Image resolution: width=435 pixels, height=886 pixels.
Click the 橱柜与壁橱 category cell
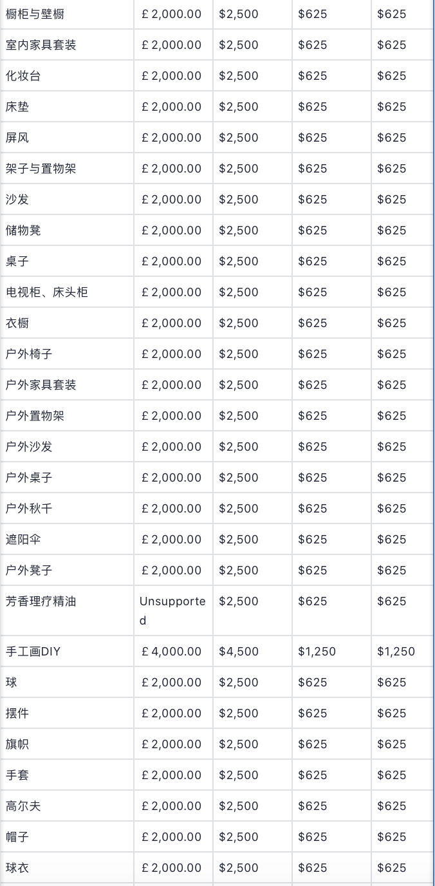[x=35, y=14]
